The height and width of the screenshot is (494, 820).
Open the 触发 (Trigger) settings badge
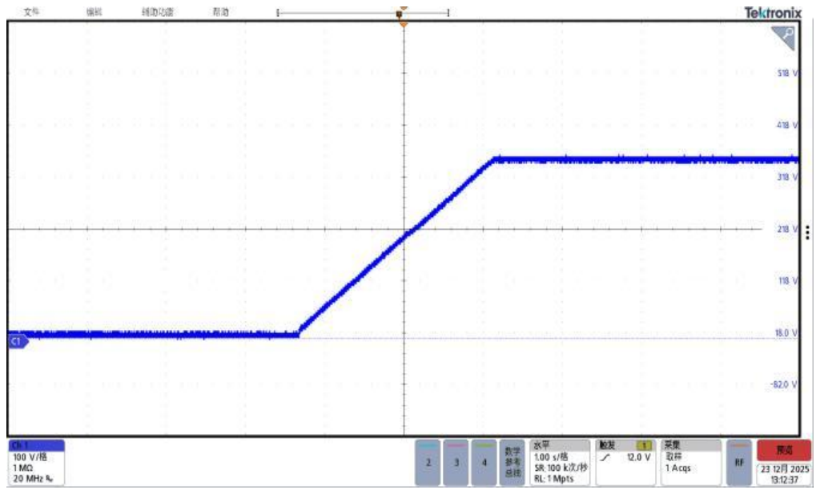tap(625, 463)
